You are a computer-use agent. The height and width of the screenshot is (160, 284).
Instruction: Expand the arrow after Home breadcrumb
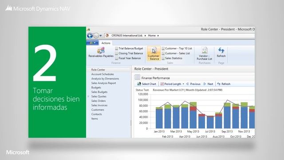(x=158, y=36)
